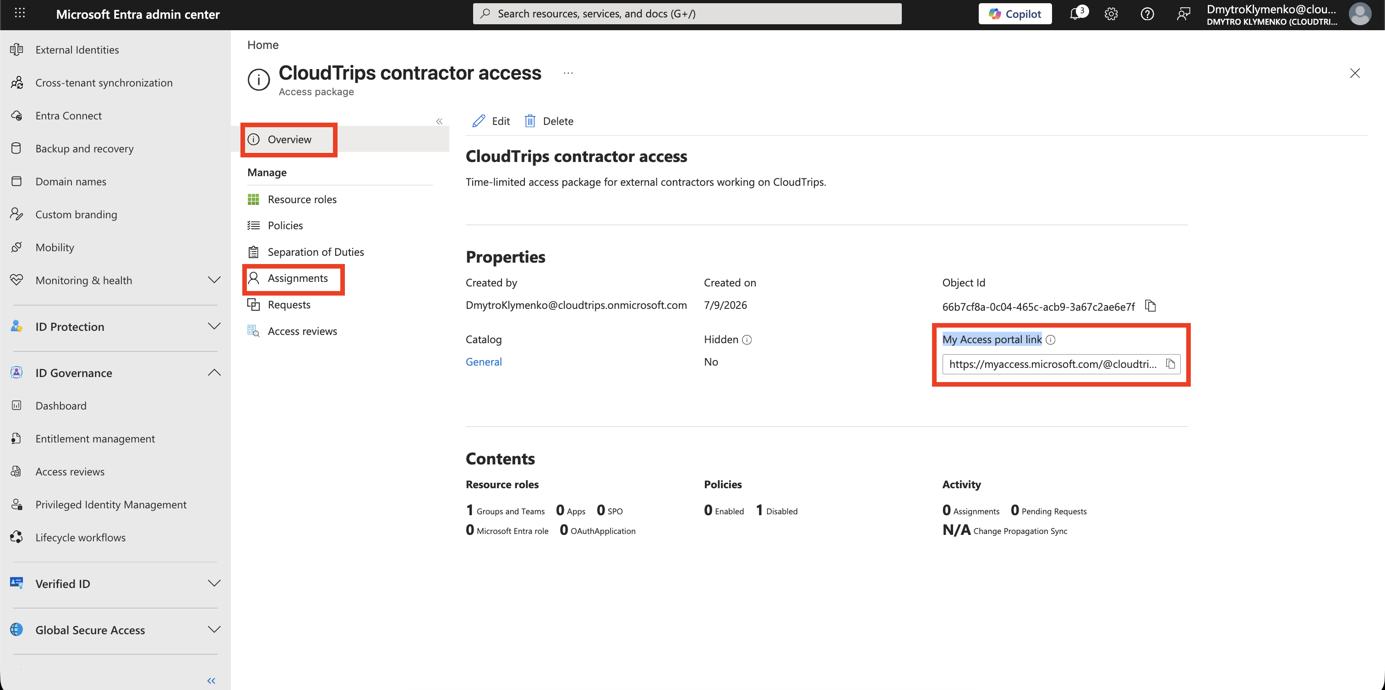
Task: Expand the Monitoring & health section
Action: coord(214,280)
